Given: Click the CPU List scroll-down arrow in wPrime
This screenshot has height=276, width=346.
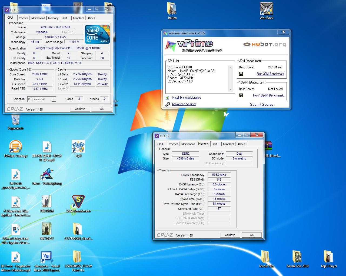Looking at the screenshot, I should coord(231,89).
